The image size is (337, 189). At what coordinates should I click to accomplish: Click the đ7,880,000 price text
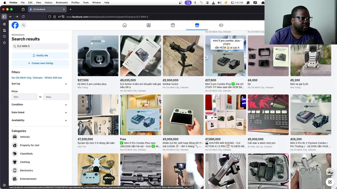pos(213,139)
